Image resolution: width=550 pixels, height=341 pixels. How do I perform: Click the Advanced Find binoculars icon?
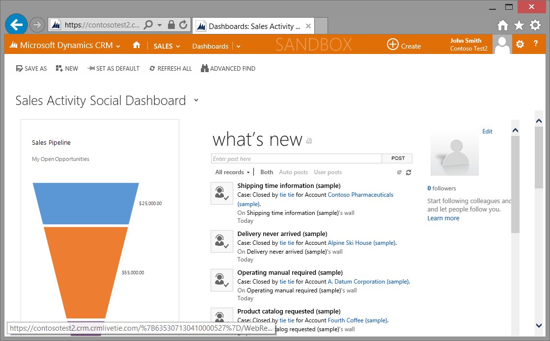tap(205, 69)
